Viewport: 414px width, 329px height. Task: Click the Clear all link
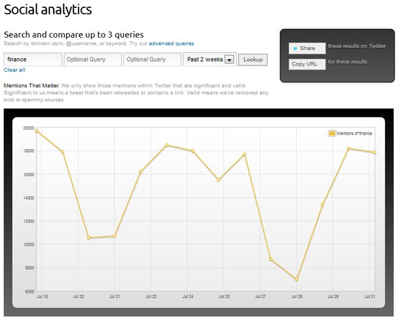click(x=15, y=70)
